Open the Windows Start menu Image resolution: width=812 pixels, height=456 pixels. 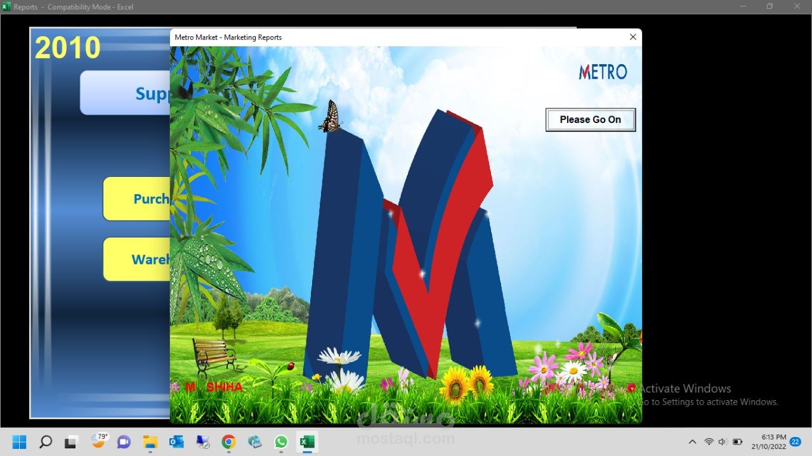(x=20, y=441)
